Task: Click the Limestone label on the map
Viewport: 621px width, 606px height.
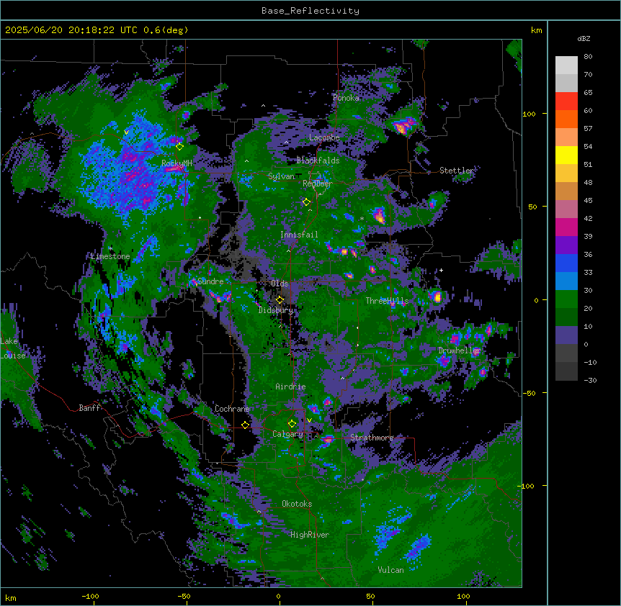Action: [x=110, y=256]
